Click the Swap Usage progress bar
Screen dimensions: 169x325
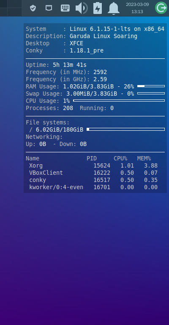point(151,93)
